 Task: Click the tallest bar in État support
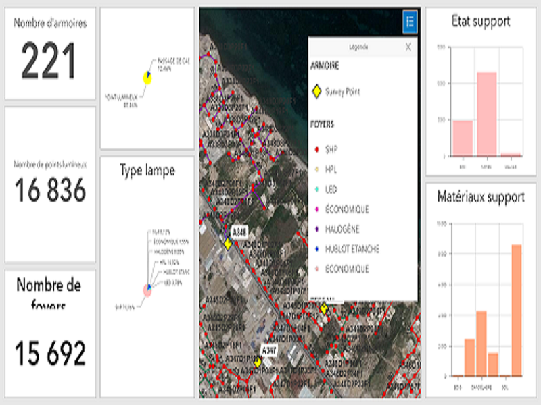487,113
